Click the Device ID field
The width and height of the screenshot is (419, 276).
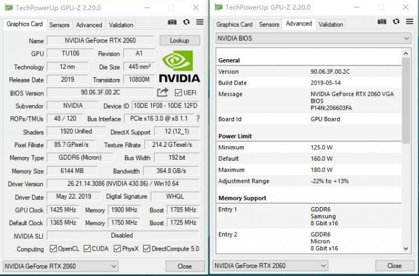tap(165, 106)
